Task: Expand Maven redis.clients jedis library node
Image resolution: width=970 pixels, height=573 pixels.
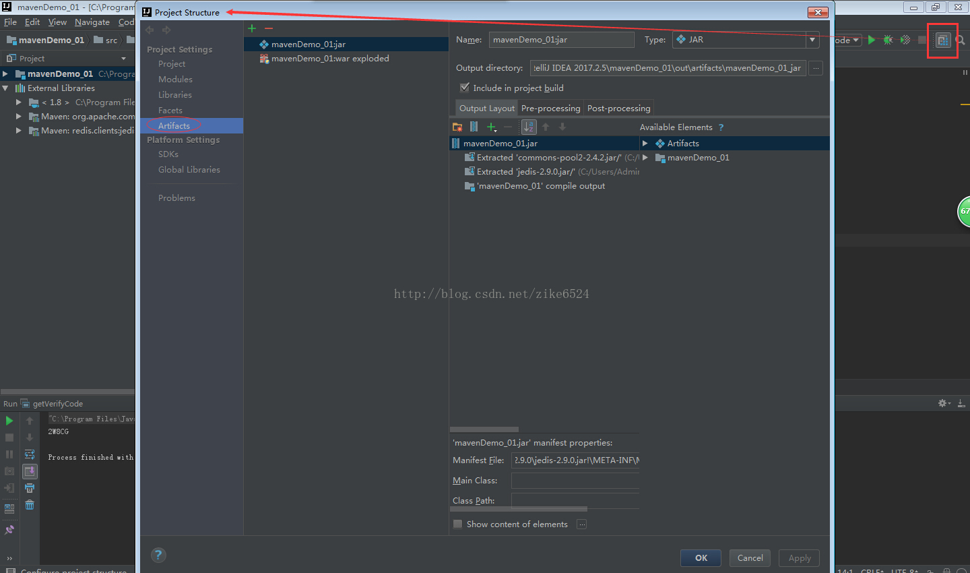Action: point(19,130)
